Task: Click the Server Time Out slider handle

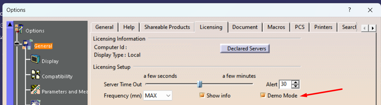Action: [x=200, y=84]
